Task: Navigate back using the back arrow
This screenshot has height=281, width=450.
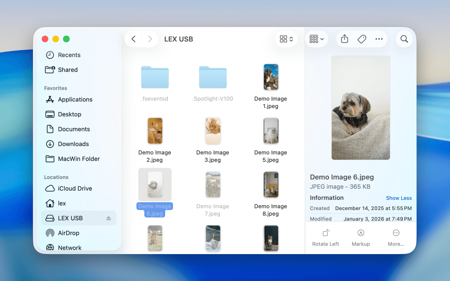Action: pos(133,39)
